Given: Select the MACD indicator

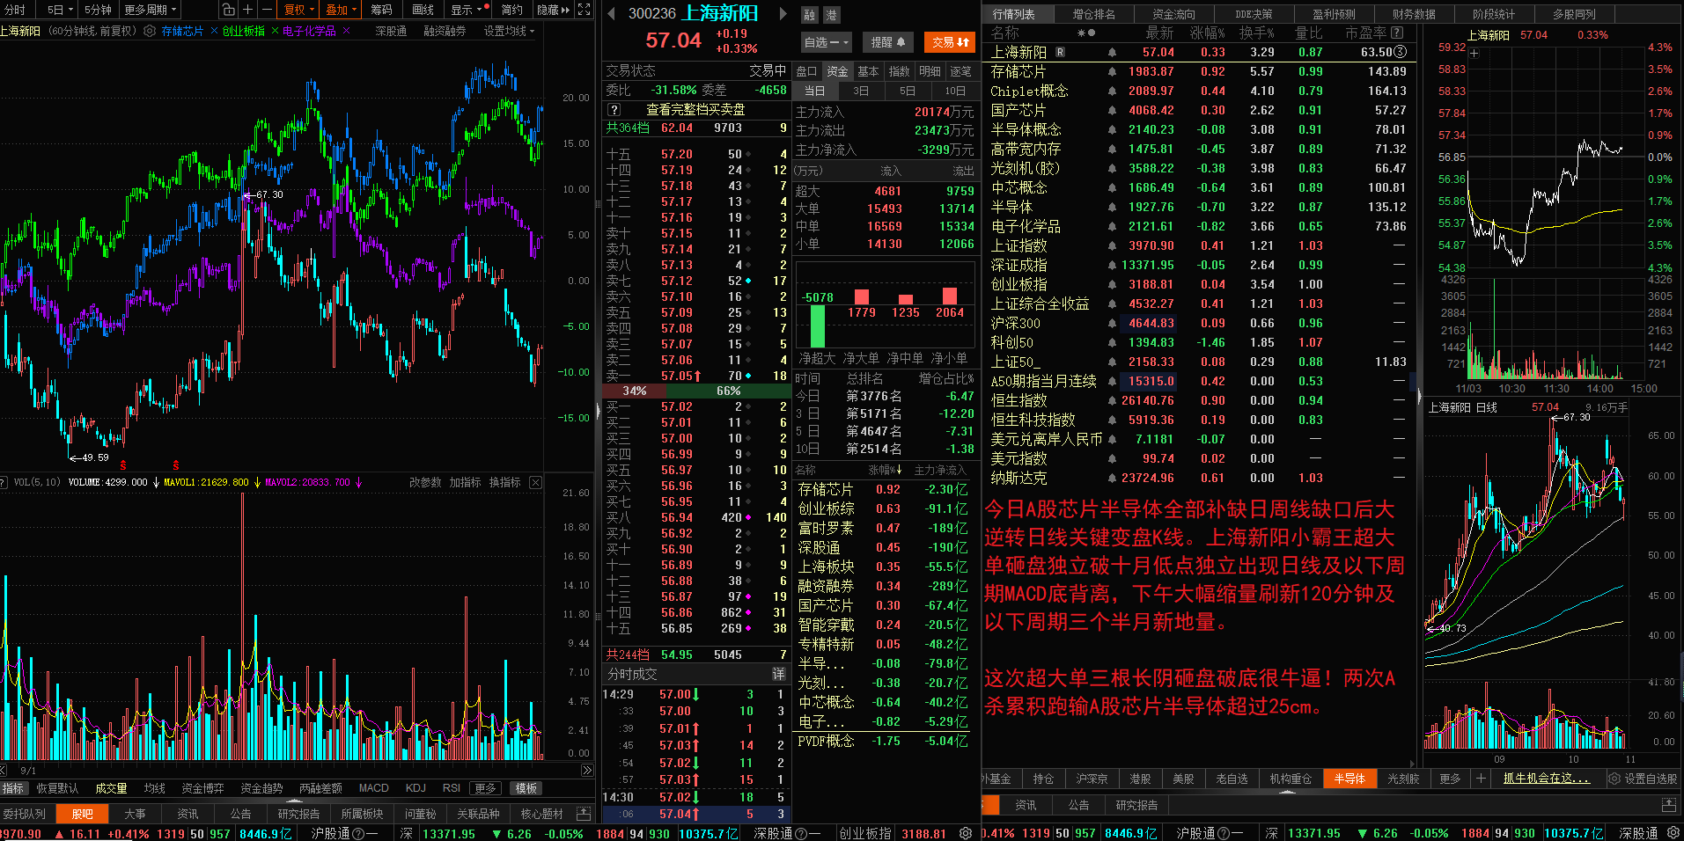Looking at the screenshot, I should (373, 788).
